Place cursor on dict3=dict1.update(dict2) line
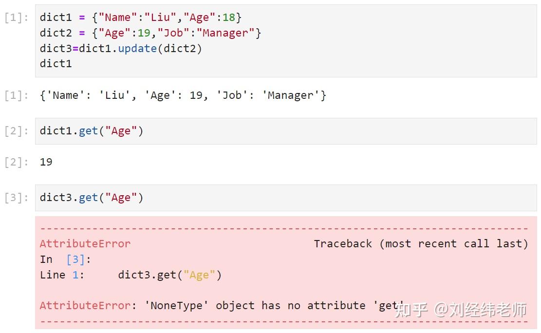This screenshot has width=541, height=333. pos(121,48)
